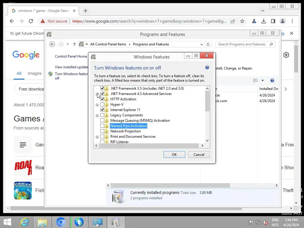Go back in Programs and Features window
304x228 pixels.
52,44
